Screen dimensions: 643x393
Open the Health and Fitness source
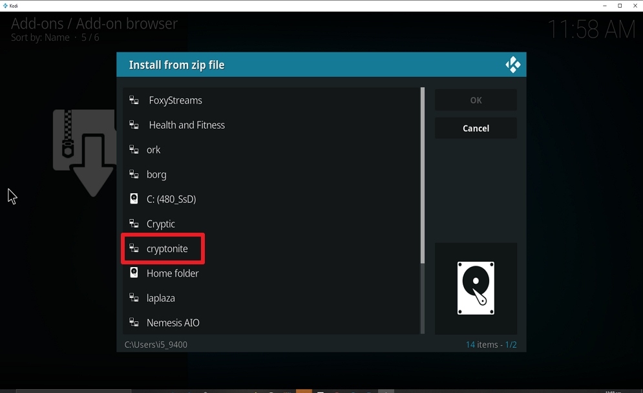click(x=271, y=125)
